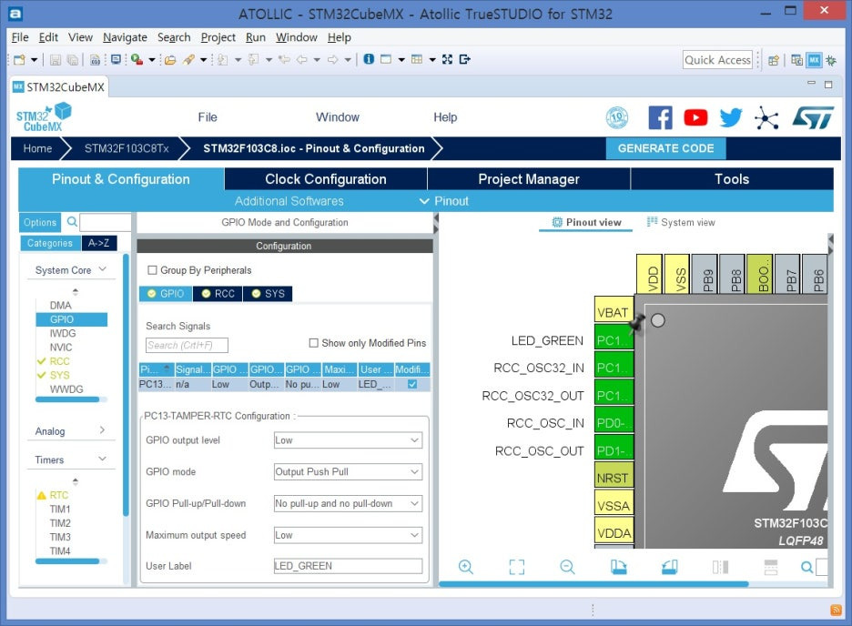This screenshot has height=626, width=852.
Task: Rotate chip counter-clockwise icon
Action: pyautogui.click(x=669, y=567)
